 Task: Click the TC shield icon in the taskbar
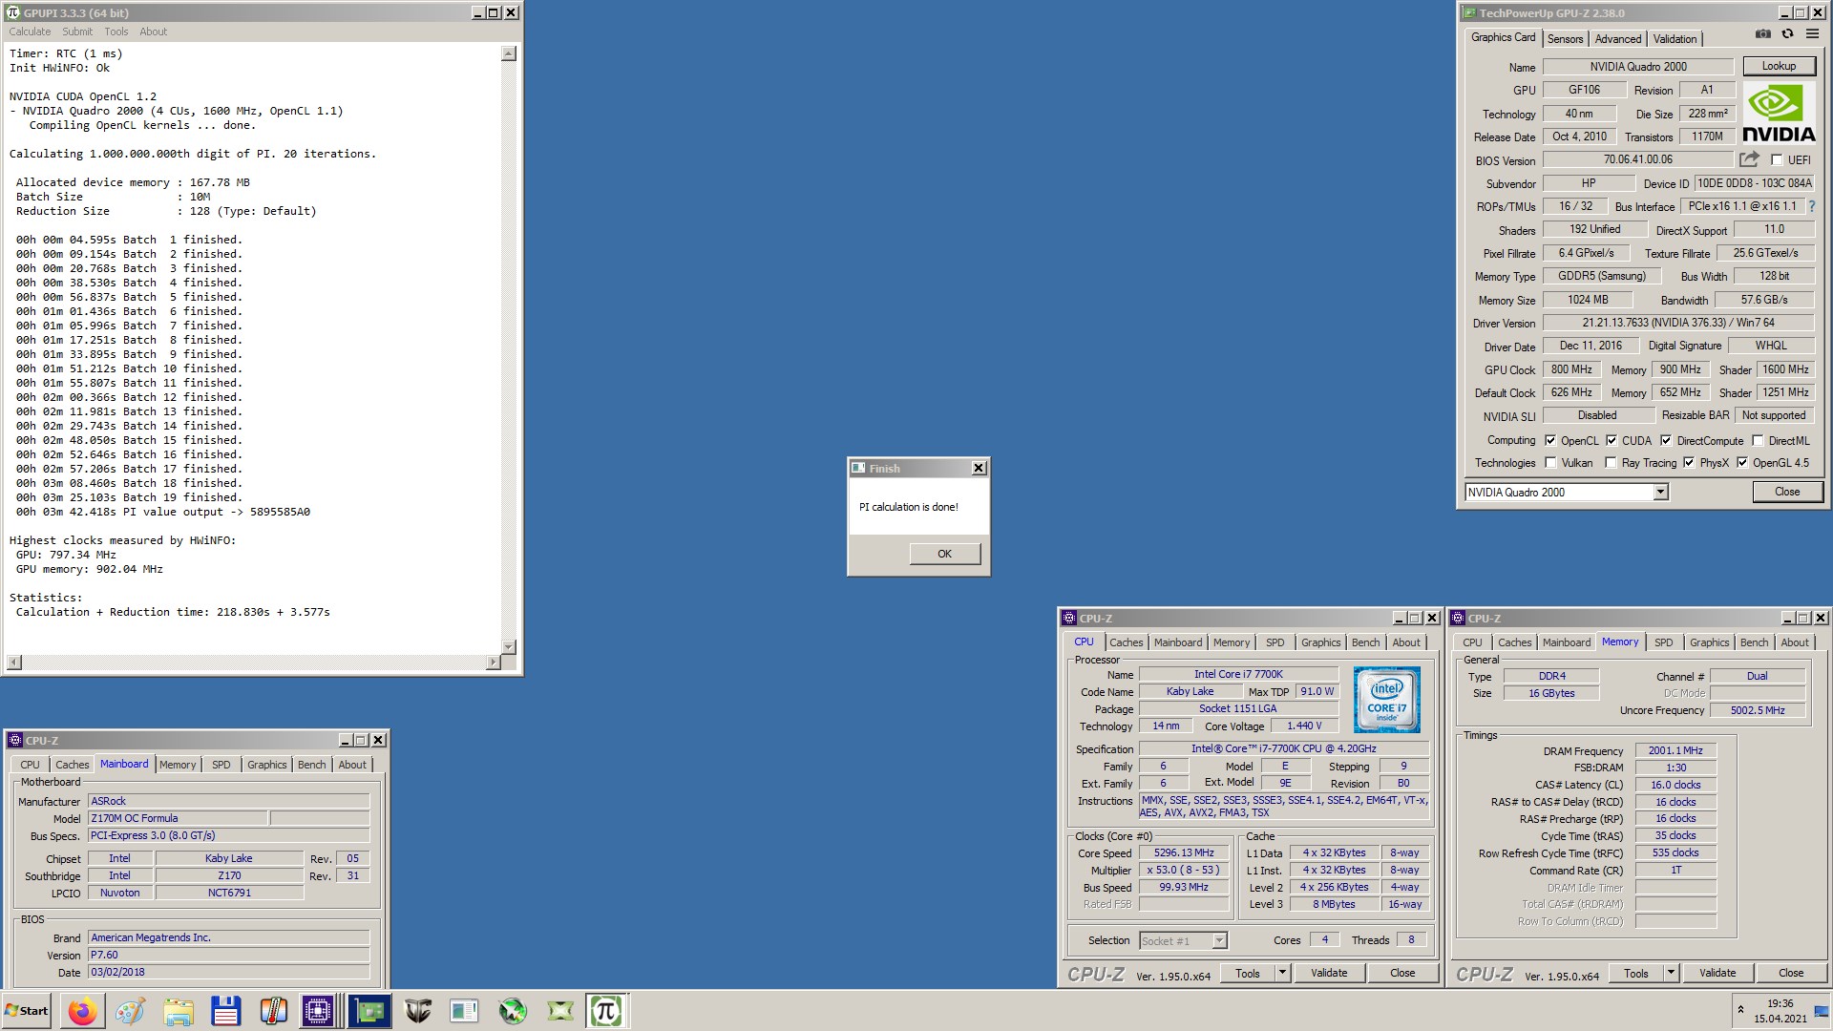click(417, 1011)
